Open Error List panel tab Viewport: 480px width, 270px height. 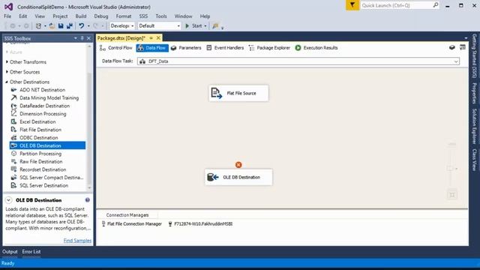point(31,252)
